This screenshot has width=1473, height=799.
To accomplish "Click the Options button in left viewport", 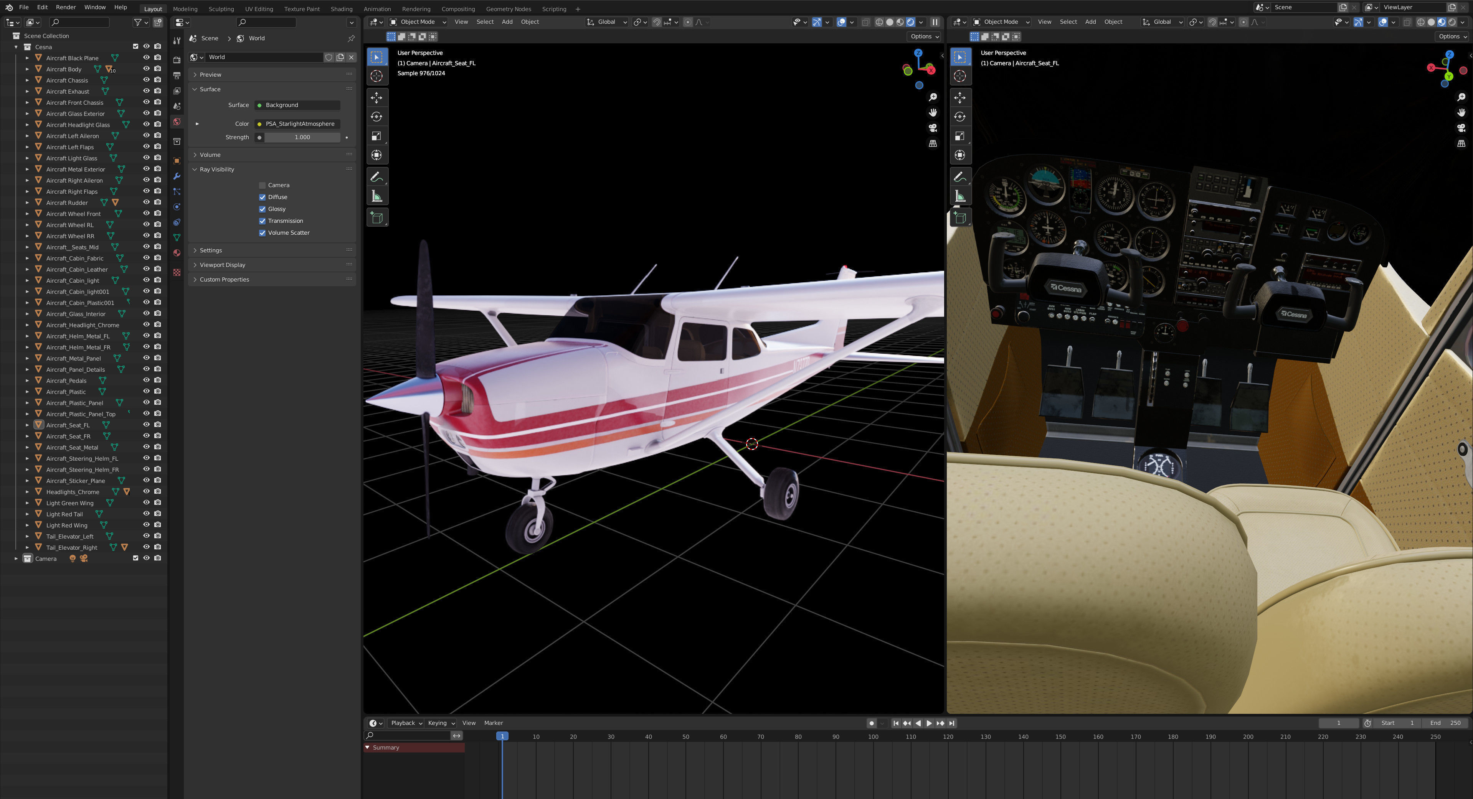I will click(924, 36).
